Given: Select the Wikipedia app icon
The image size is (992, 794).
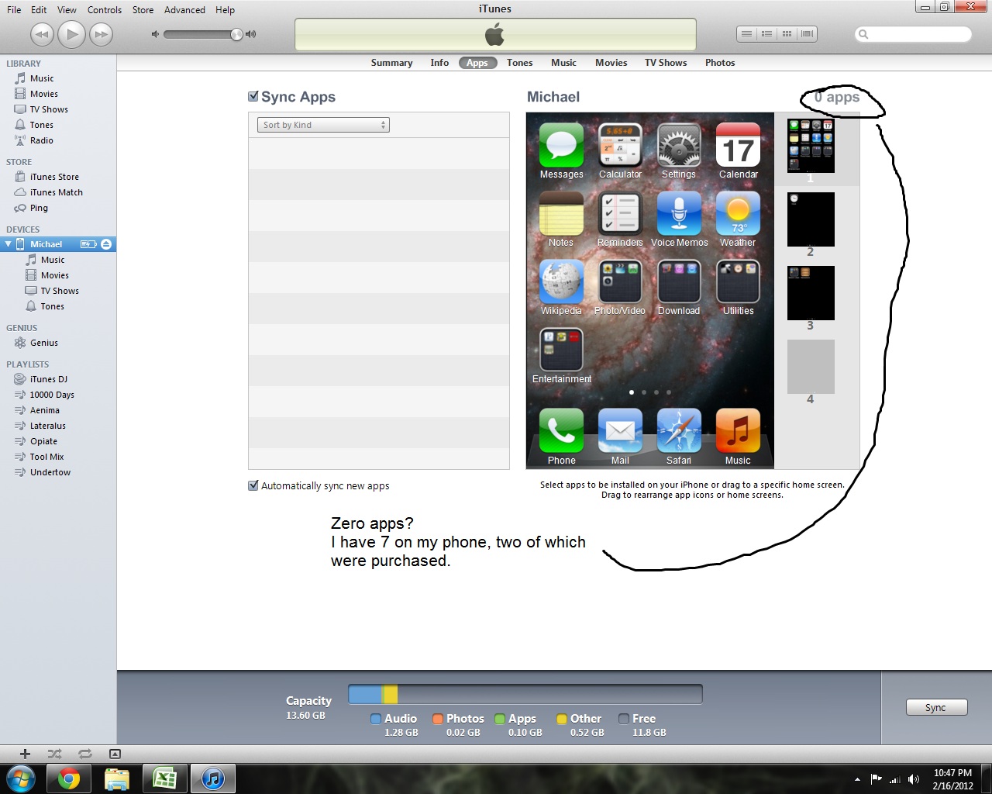Looking at the screenshot, I should pyautogui.click(x=561, y=281).
